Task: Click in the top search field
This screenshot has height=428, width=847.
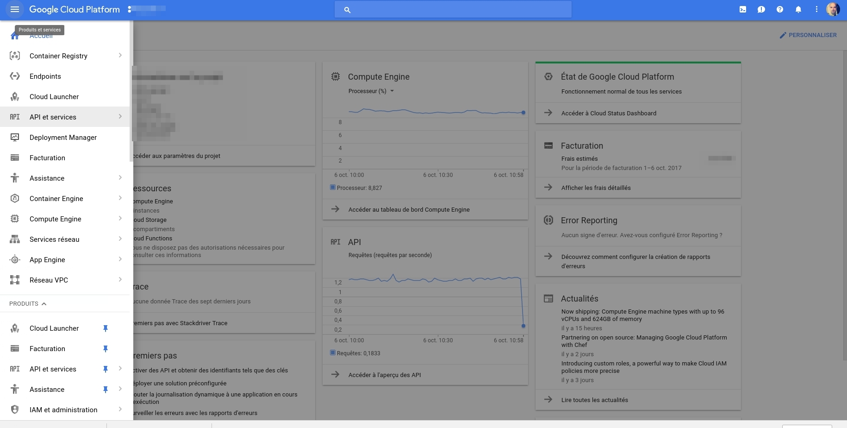Action: coord(453,9)
